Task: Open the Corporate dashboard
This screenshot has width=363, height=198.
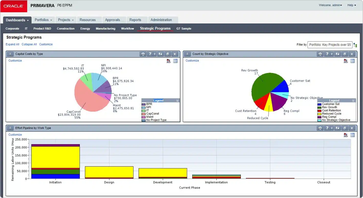Action: 12,29
